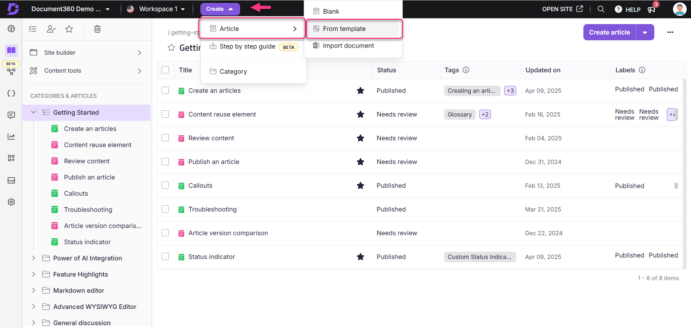The image size is (691, 328).
Task: Select Category in the Create menu
Action: pyautogui.click(x=254, y=72)
